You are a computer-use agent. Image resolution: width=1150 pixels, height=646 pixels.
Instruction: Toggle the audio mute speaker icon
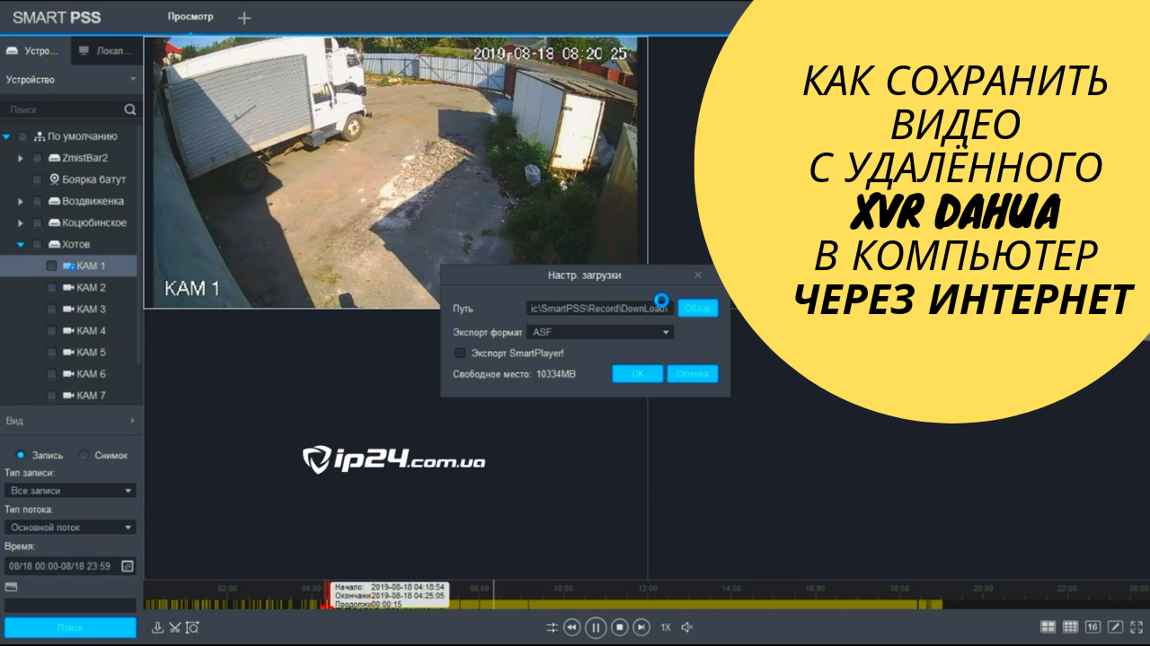pyautogui.click(x=687, y=627)
